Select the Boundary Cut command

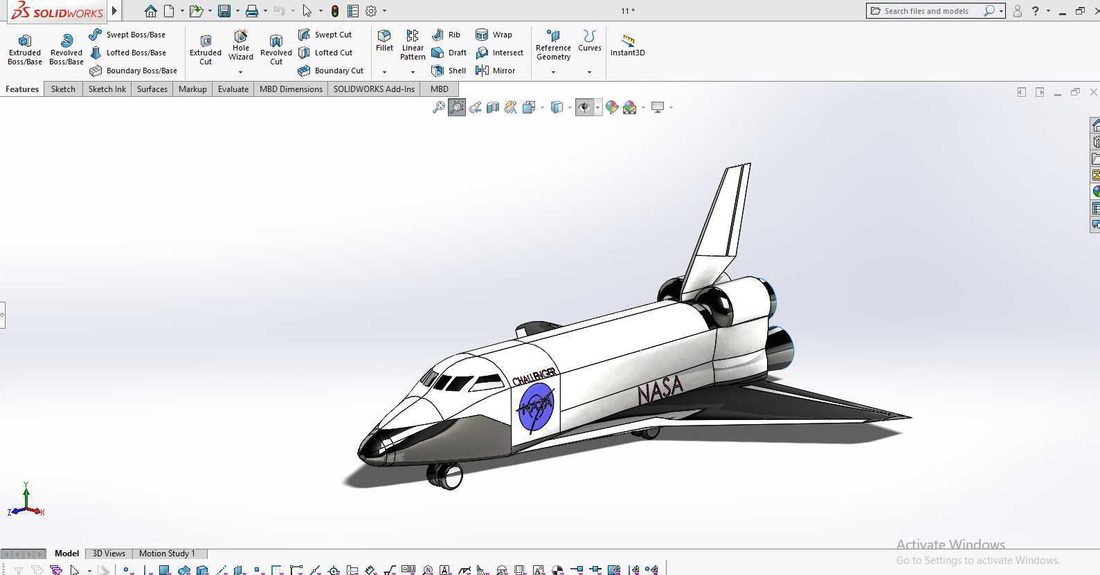[x=330, y=71]
